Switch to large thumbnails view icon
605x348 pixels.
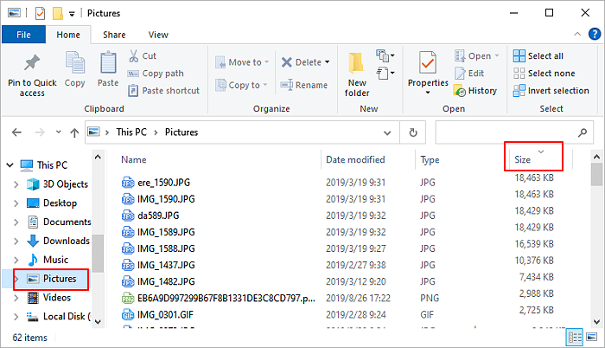click(x=591, y=337)
